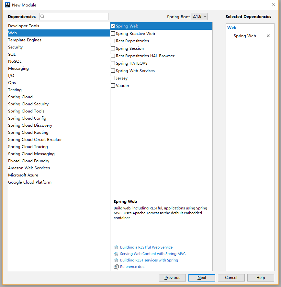
Task: Click the Web group in Selected Dependencies
Action: [x=232, y=28]
